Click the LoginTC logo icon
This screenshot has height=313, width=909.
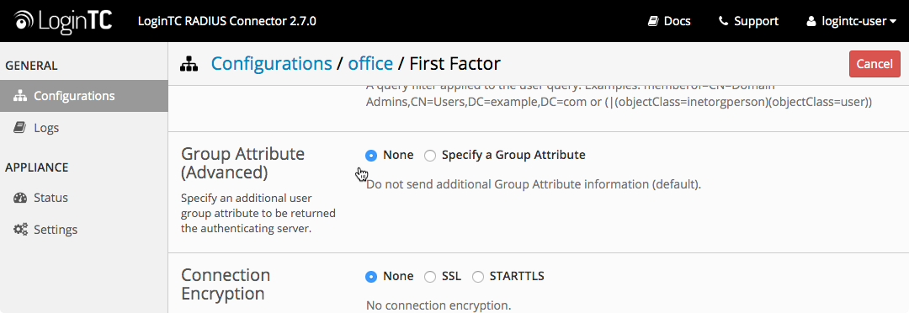coord(24,21)
